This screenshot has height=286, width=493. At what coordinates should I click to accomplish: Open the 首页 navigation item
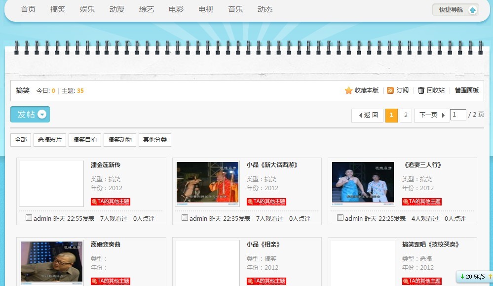[x=28, y=9]
